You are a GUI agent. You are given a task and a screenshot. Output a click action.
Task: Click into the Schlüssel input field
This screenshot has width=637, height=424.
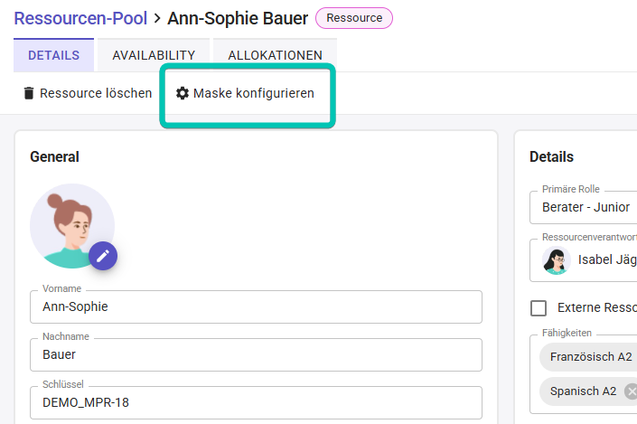pos(256,402)
